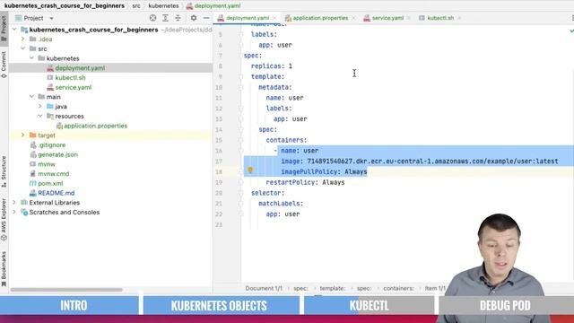Jump to the INTRO chapter banner
The width and height of the screenshot is (574, 323).
click(70, 305)
